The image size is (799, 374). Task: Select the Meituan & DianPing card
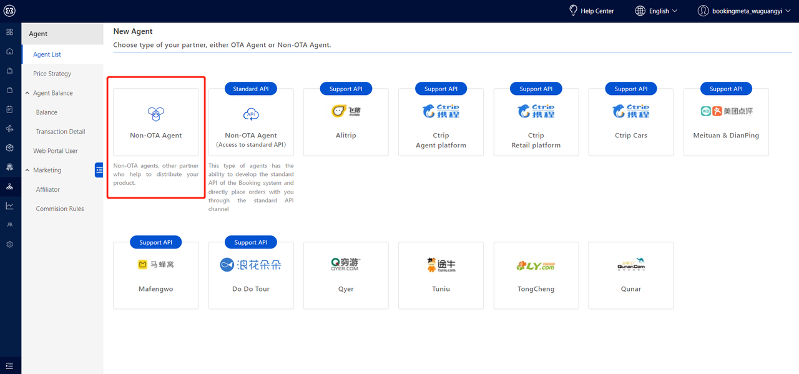point(726,122)
